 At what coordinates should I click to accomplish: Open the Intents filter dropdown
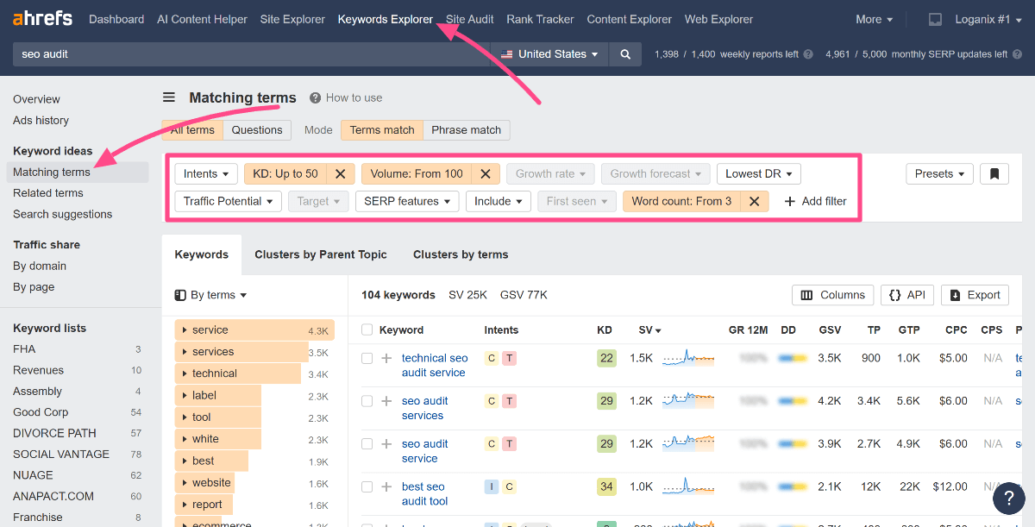(x=206, y=173)
